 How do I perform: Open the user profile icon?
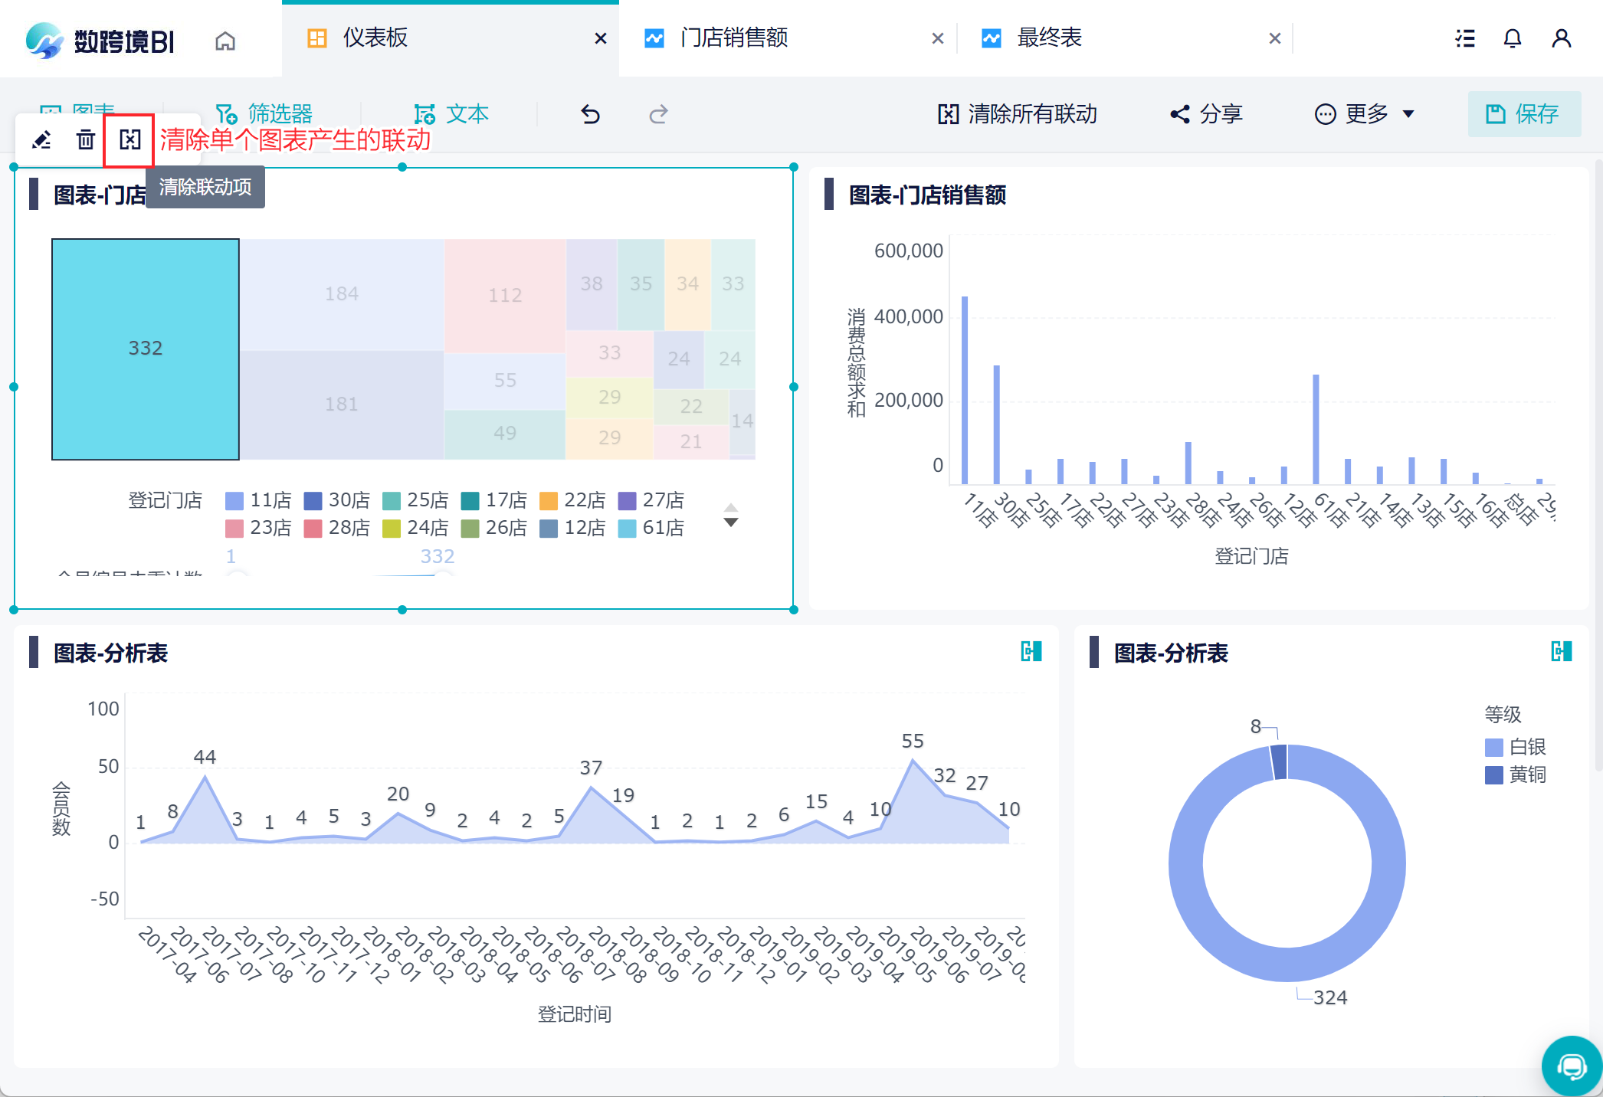[x=1561, y=38]
